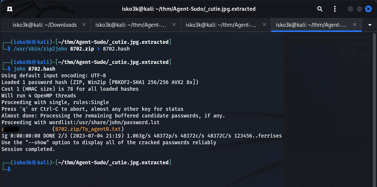Click the window title bar text
Viewport: 377px width, 187px height.
coord(188,9)
